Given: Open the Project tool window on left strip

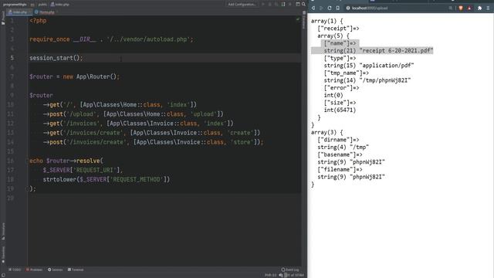Looking at the screenshot, I should coord(3,19).
